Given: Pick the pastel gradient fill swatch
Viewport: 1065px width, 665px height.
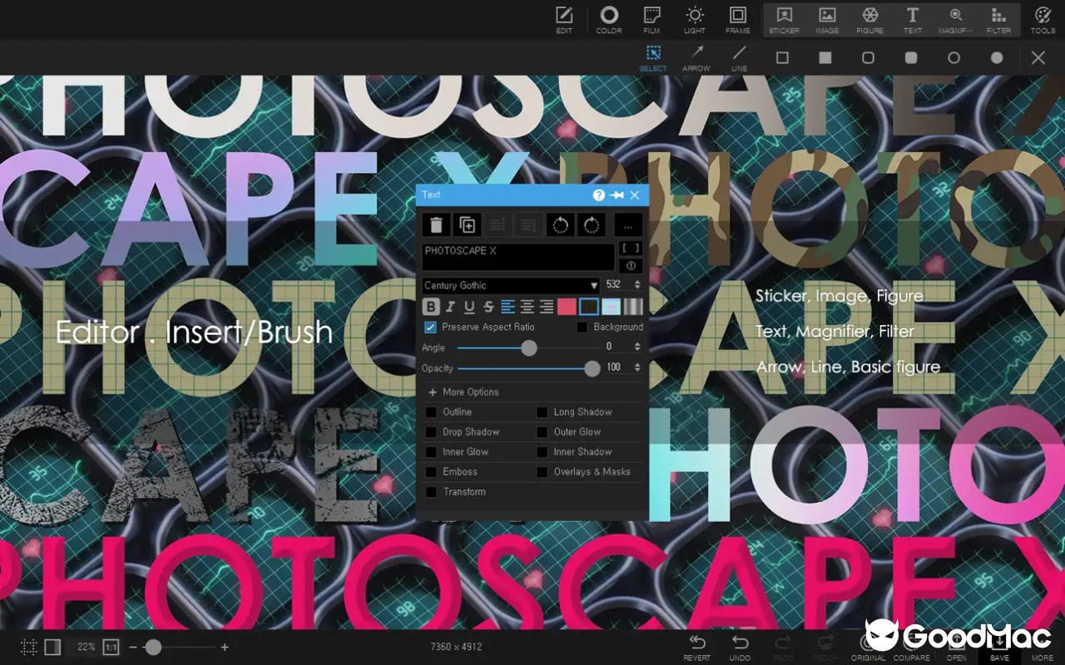Looking at the screenshot, I should (611, 307).
